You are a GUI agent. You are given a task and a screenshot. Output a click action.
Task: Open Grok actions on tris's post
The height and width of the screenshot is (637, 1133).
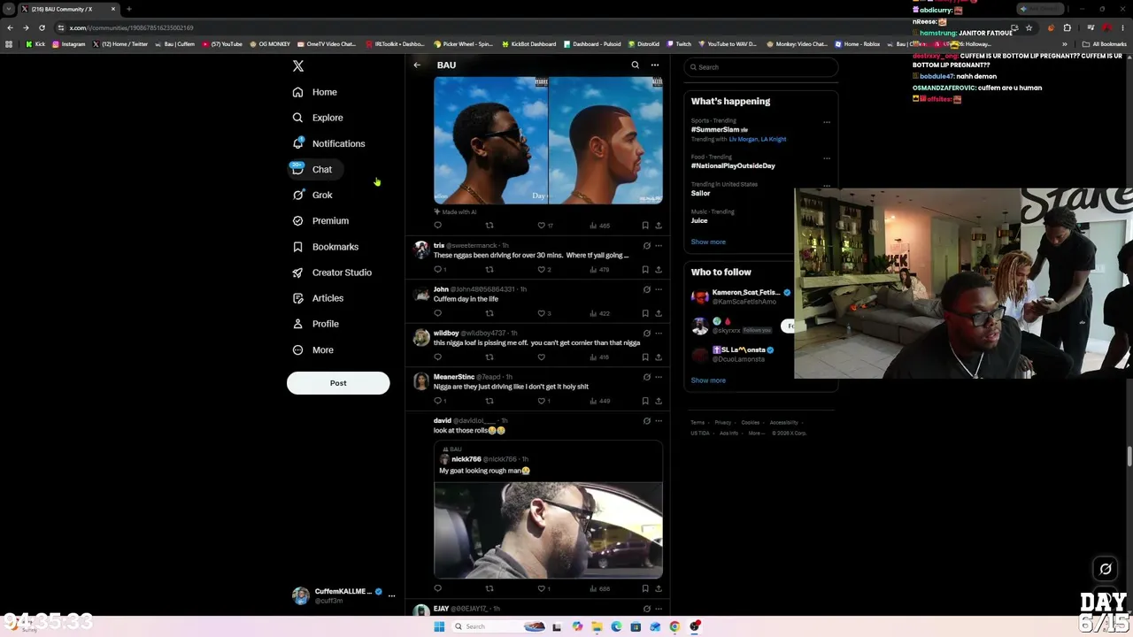click(646, 246)
